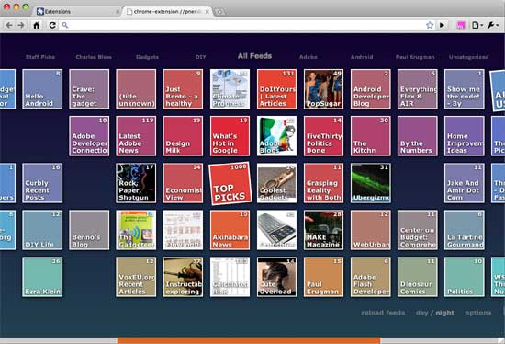The height and width of the screenshot is (344, 505).
Task: Expand the page menu dropdown
Action: coord(477,25)
